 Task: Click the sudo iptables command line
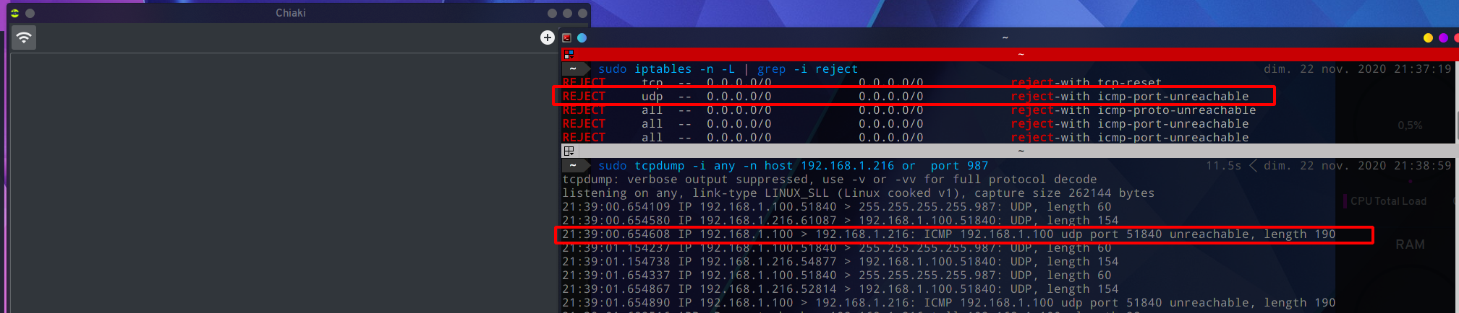728,69
